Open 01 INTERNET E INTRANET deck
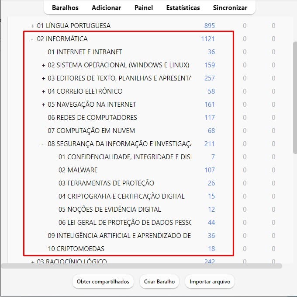Image resolution: width=297 pixels, height=297 pixels. coord(85,52)
